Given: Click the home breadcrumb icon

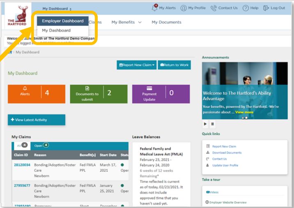Looking at the screenshot, I should pyautogui.click(x=11, y=52).
